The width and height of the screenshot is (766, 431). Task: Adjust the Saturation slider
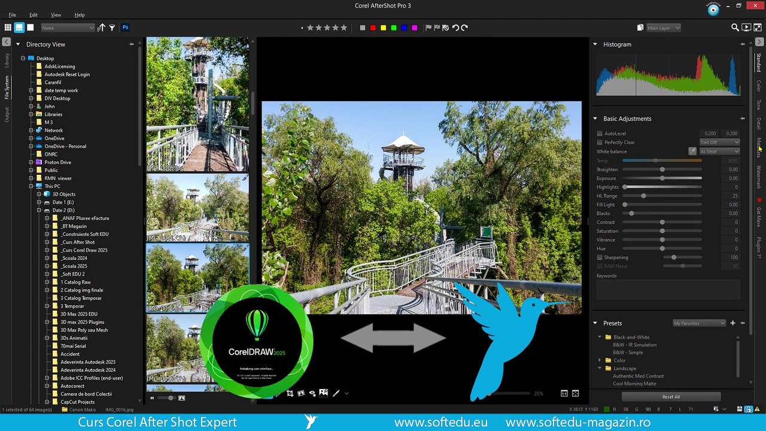coord(662,231)
